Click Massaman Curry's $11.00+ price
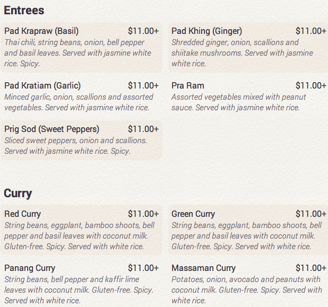Screen dimensions: 328x307 pos(311,268)
